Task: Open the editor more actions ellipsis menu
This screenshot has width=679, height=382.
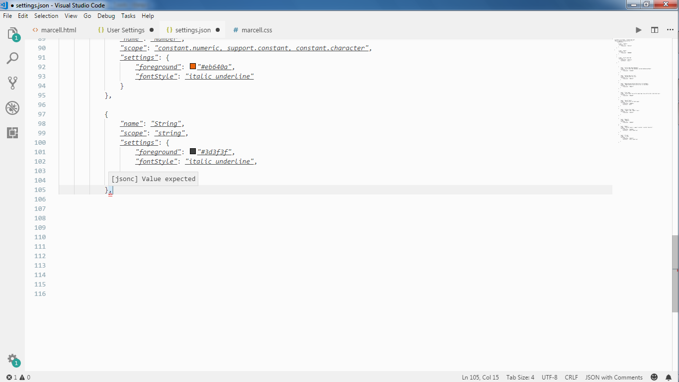Action: coord(670,30)
